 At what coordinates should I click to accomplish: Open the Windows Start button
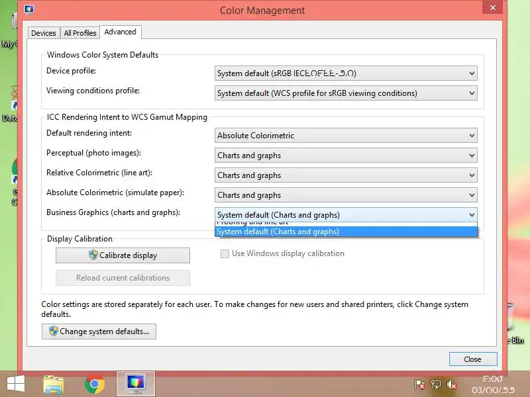tap(15, 384)
